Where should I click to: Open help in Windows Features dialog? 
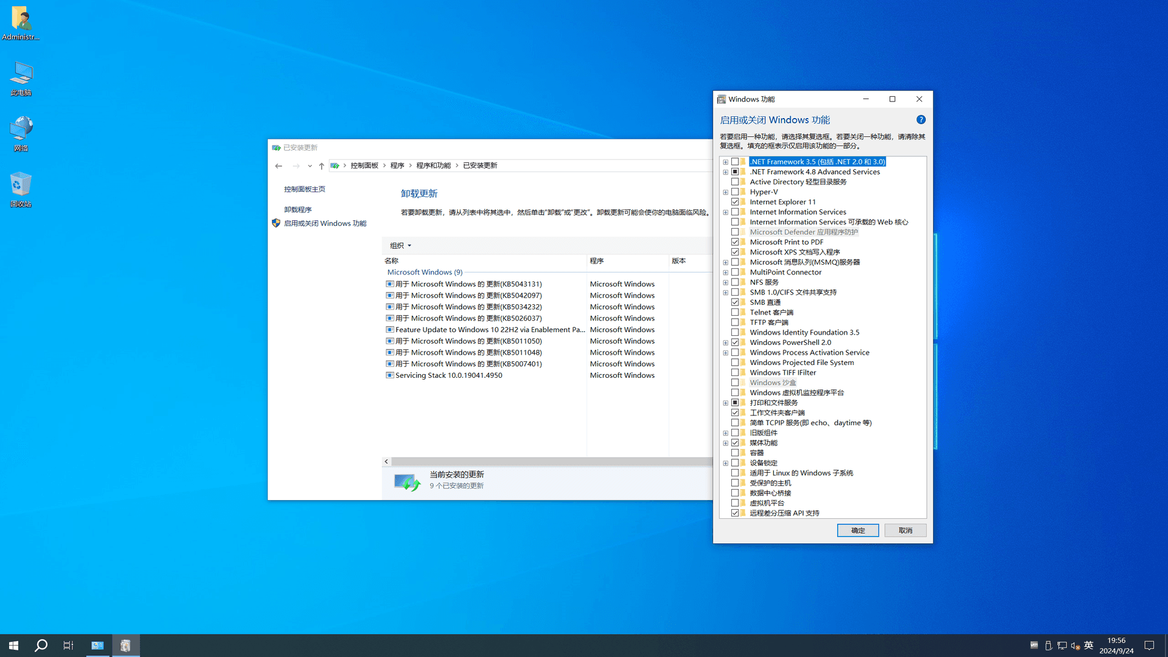[x=920, y=120]
